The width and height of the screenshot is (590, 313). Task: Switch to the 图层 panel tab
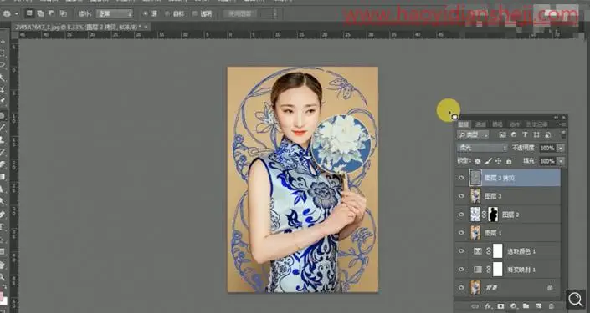pyautogui.click(x=463, y=124)
